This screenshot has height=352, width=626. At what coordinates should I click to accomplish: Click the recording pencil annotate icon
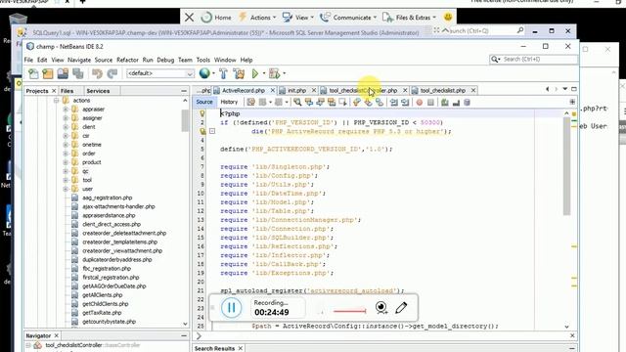coord(401,308)
